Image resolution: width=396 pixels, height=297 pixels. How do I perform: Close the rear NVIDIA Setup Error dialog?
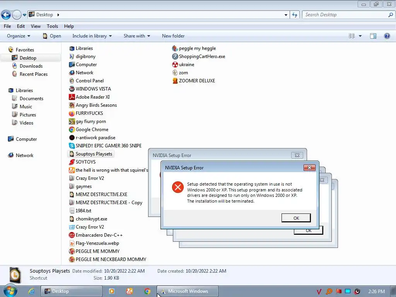[297, 155]
